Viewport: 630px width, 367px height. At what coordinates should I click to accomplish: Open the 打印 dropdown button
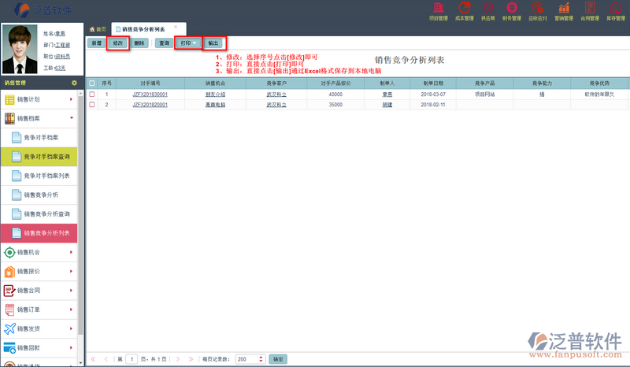point(187,43)
